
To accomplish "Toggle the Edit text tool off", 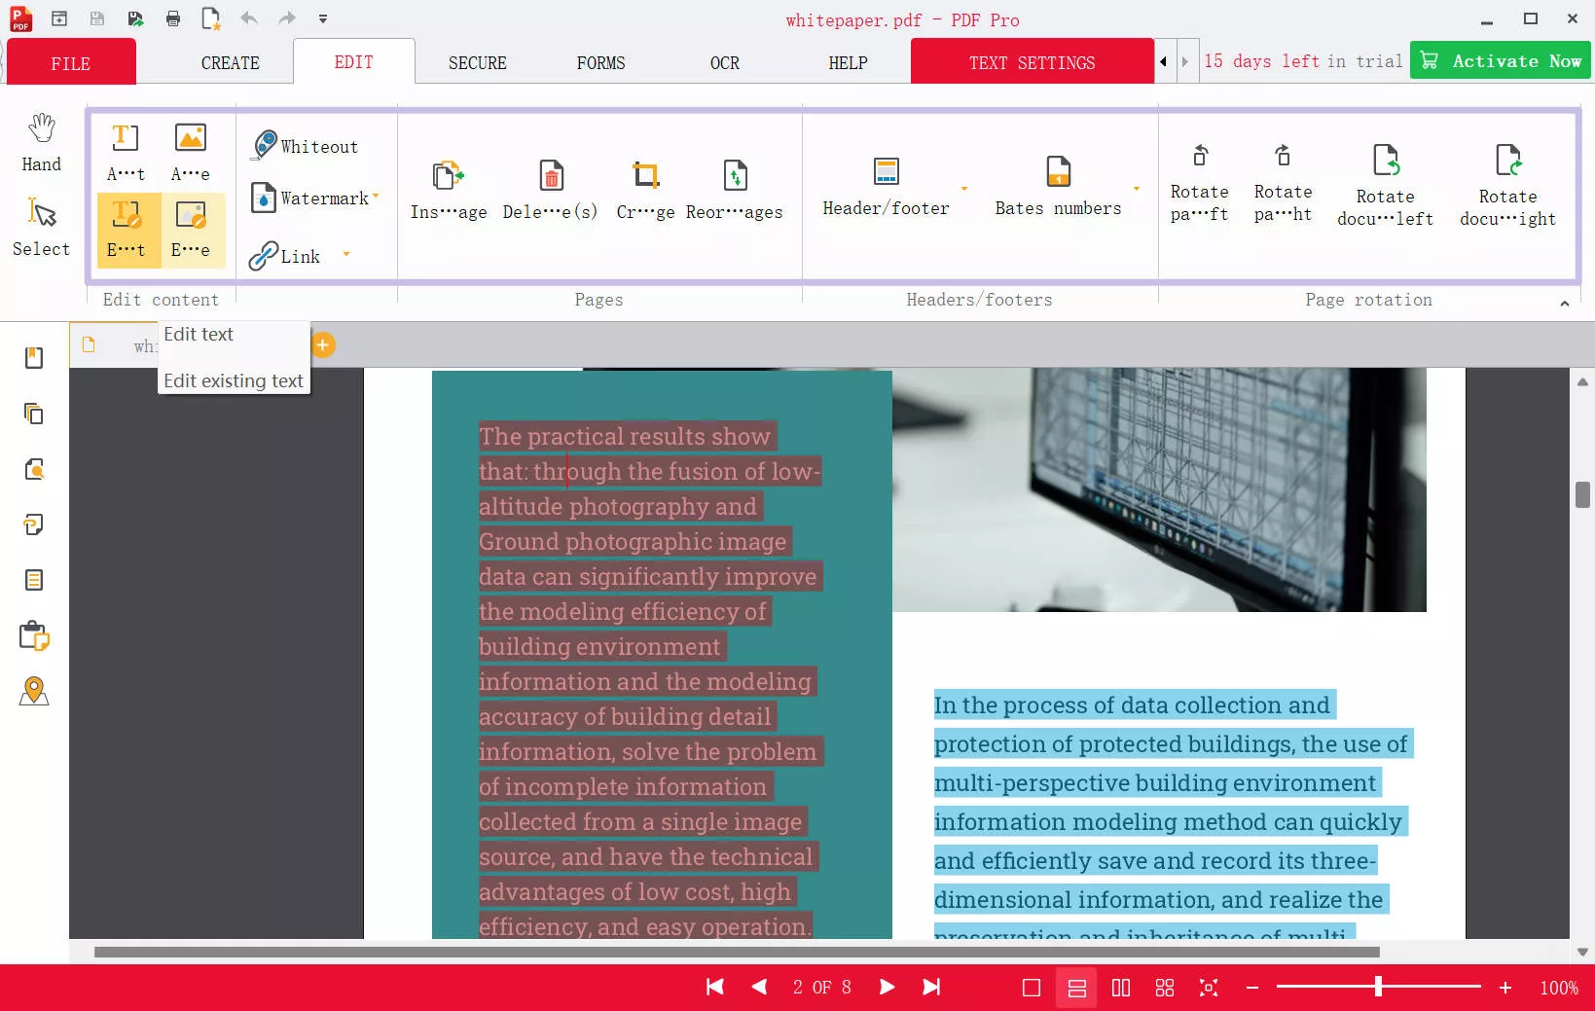I will (127, 231).
